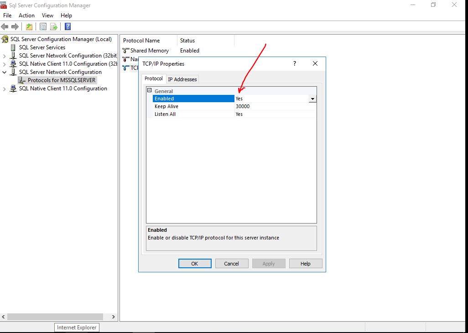Click the blue Help question mark icon
The width and height of the screenshot is (468, 333).
point(68,27)
